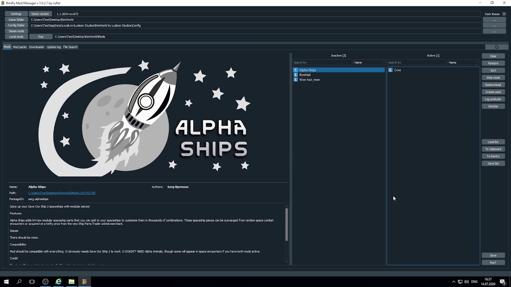Open the Alpha Ships mod path link

pyautogui.click(x=62, y=193)
